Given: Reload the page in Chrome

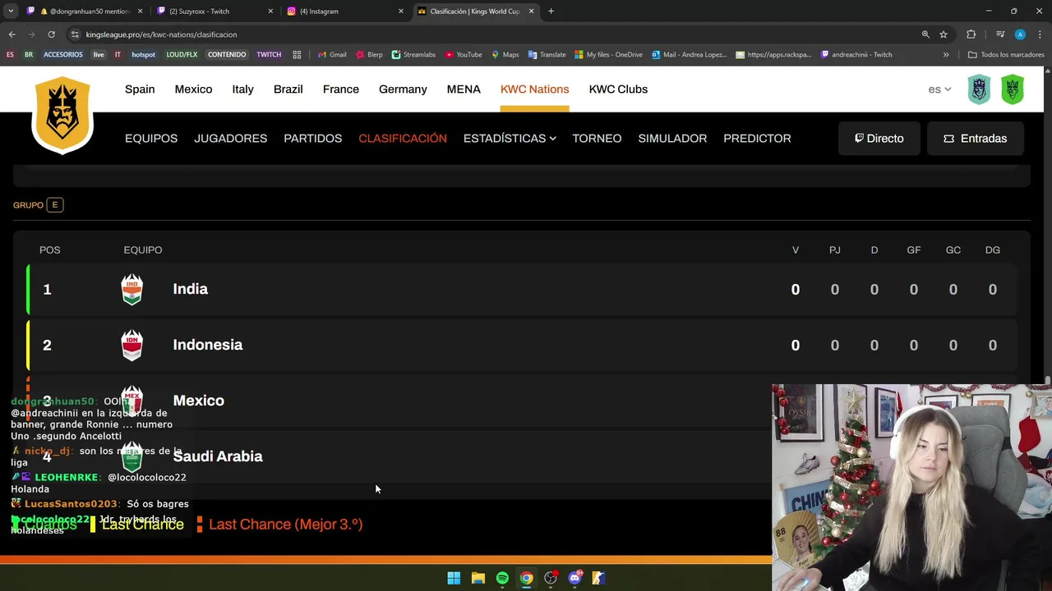Looking at the screenshot, I should coord(51,34).
